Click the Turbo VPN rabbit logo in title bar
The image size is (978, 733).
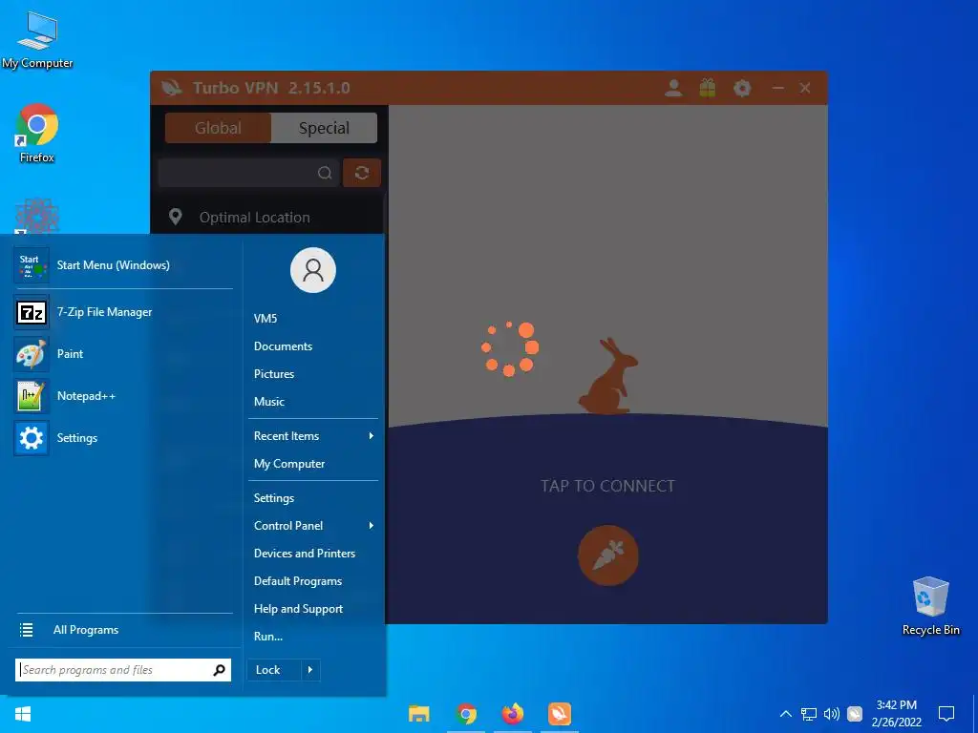point(172,88)
